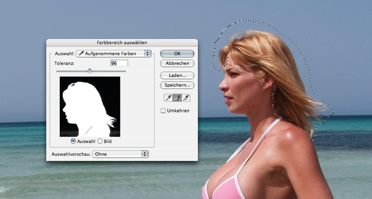Open the Auswahlvorschau dropdown showing Ohne
372x199 pixels.
(121, 154)
